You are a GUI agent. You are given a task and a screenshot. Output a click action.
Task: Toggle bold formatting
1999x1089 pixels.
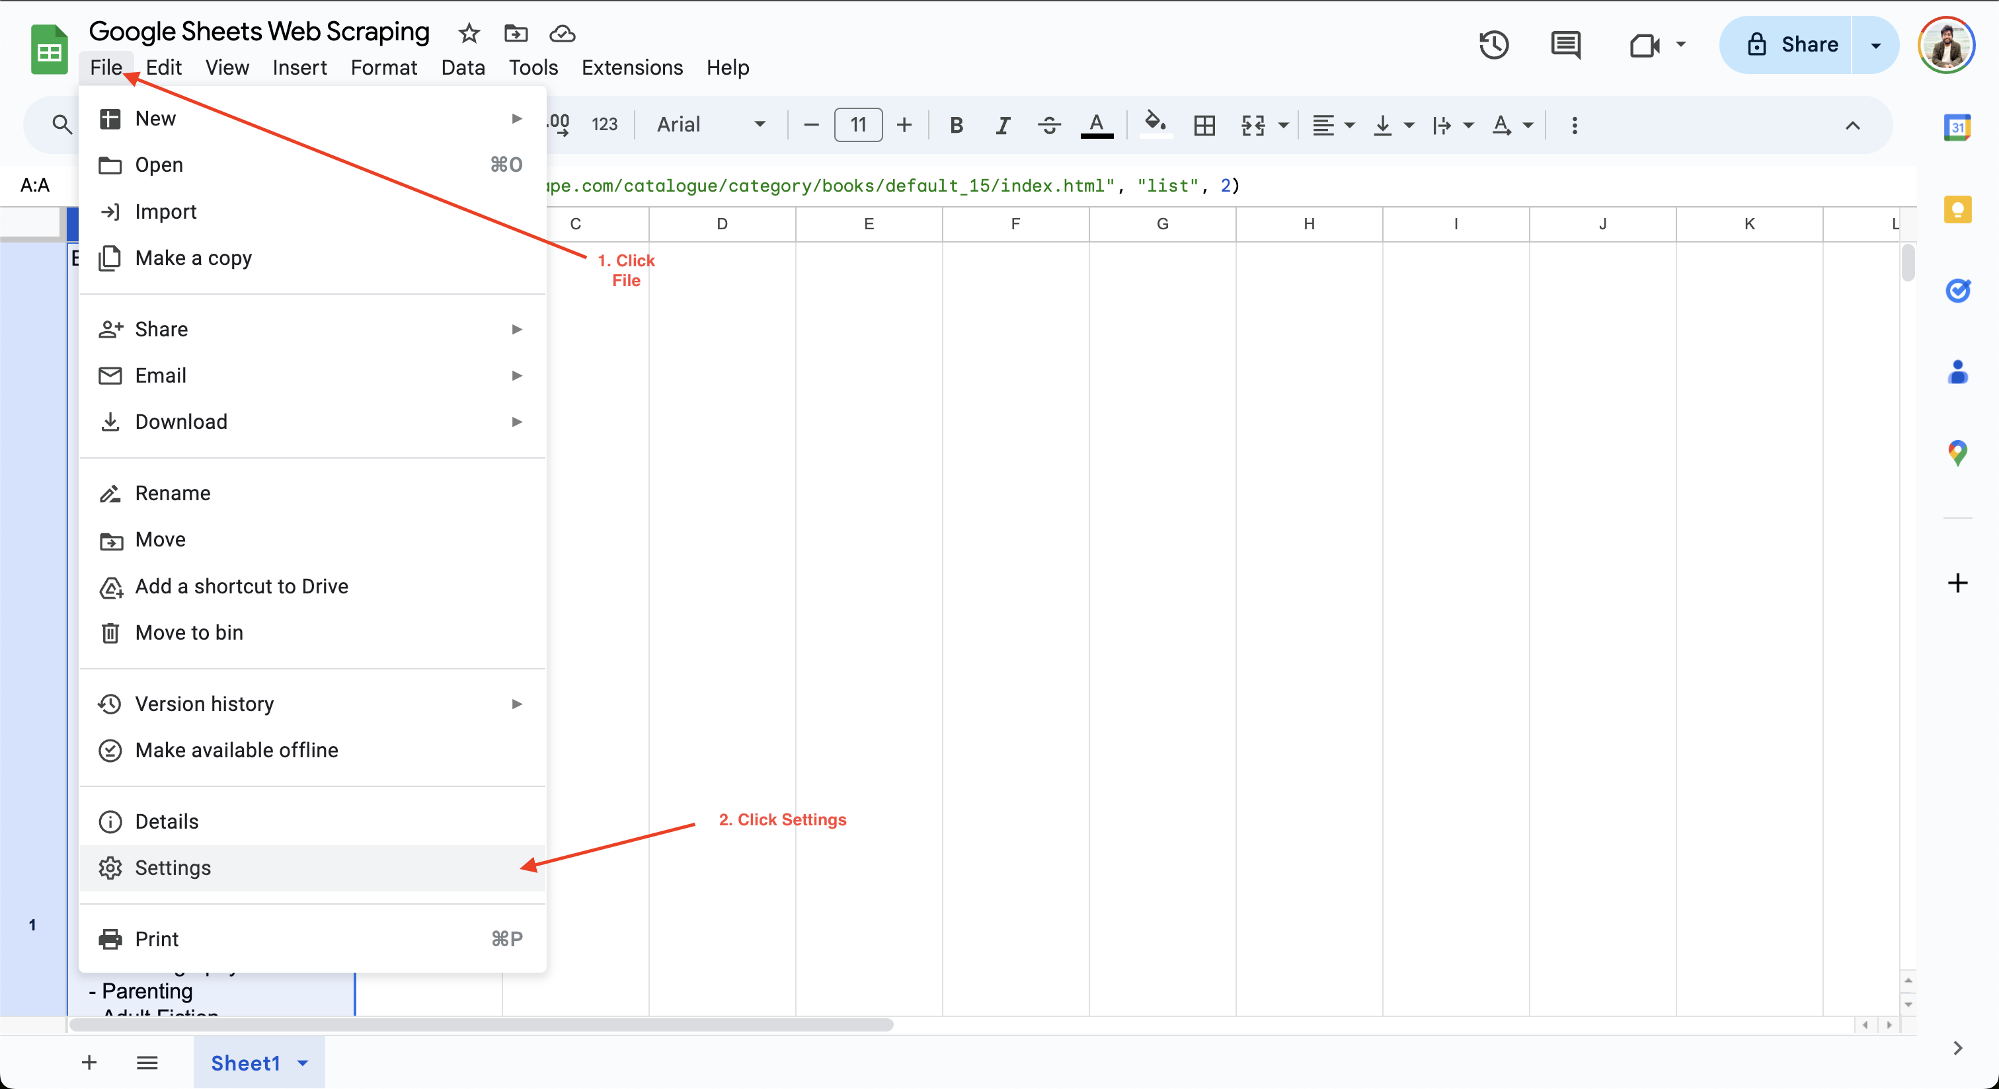click(955, 125)
